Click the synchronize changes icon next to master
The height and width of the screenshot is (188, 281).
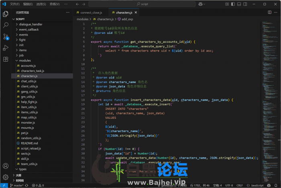[26, 185]
